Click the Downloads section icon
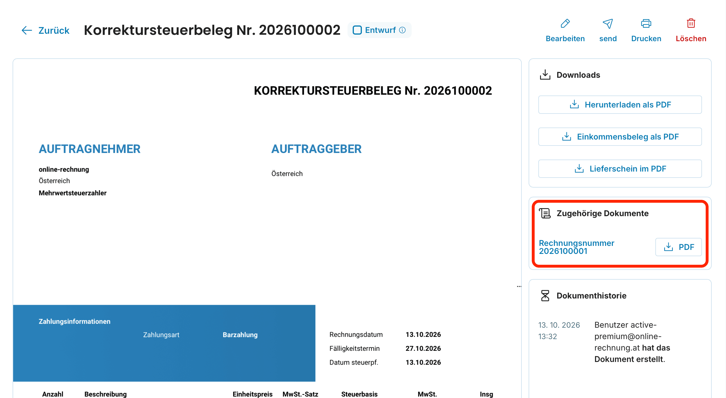 pyautogui.click(x=545, y=75)
